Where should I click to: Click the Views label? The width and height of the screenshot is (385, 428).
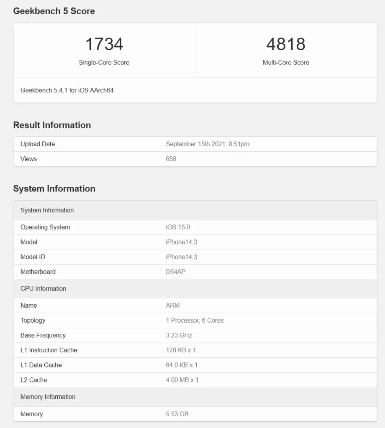29,159
